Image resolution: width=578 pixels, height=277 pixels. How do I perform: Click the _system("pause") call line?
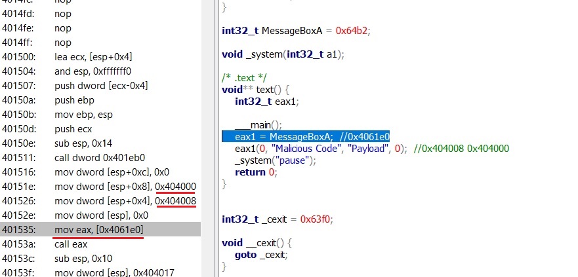pos(276,160)
